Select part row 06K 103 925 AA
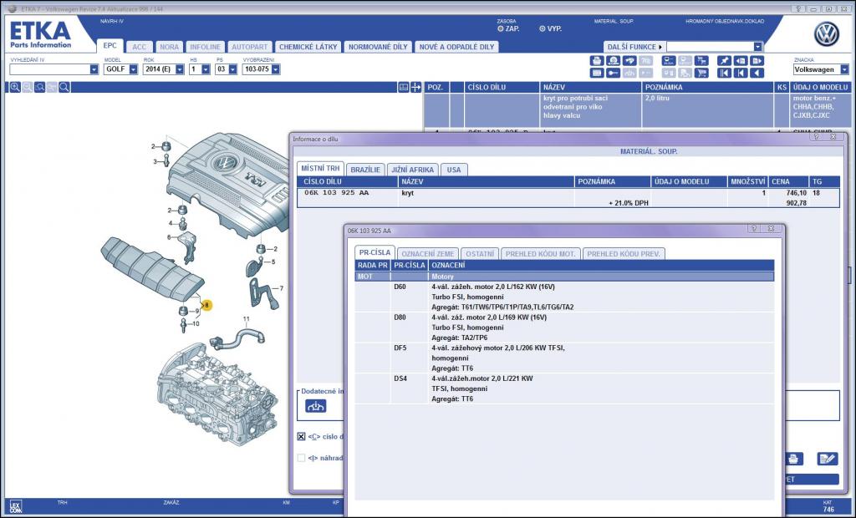This screenshot has width=856, height=518. [x=568, y=198]
